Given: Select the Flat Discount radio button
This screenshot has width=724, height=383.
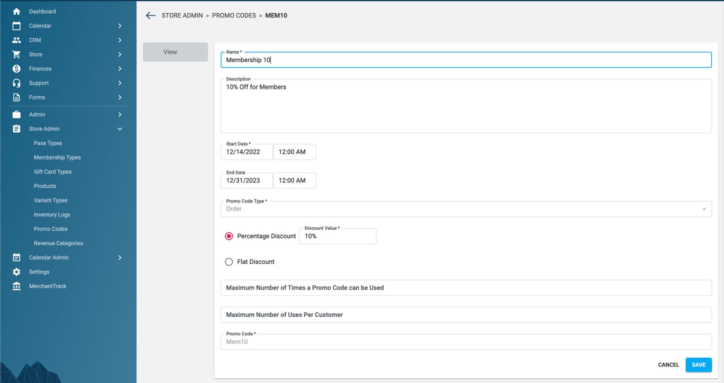Looking at the screenshot, I should [x=229, y=262].
